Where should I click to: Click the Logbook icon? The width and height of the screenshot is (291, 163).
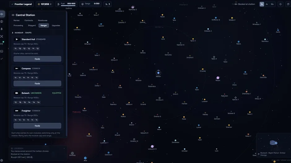pos(12,149)
